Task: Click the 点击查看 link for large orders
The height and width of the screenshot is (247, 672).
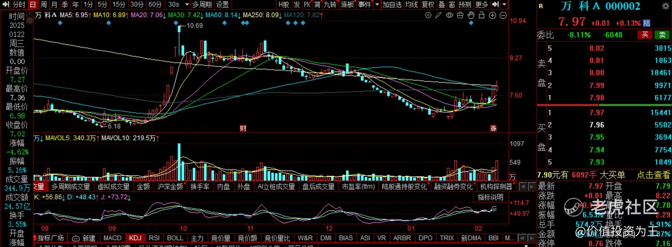Action: (x=653, y=175)
